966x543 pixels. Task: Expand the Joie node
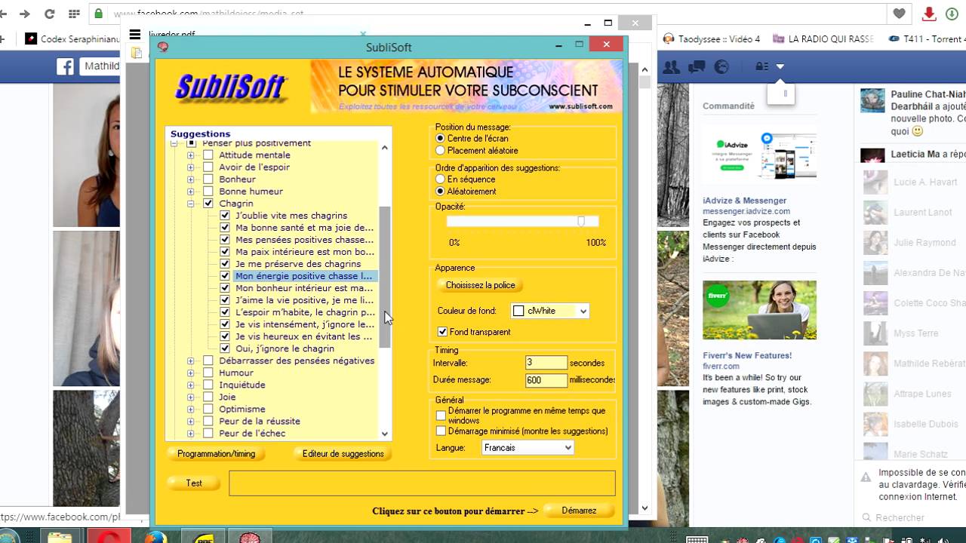[x=190, y=397]
